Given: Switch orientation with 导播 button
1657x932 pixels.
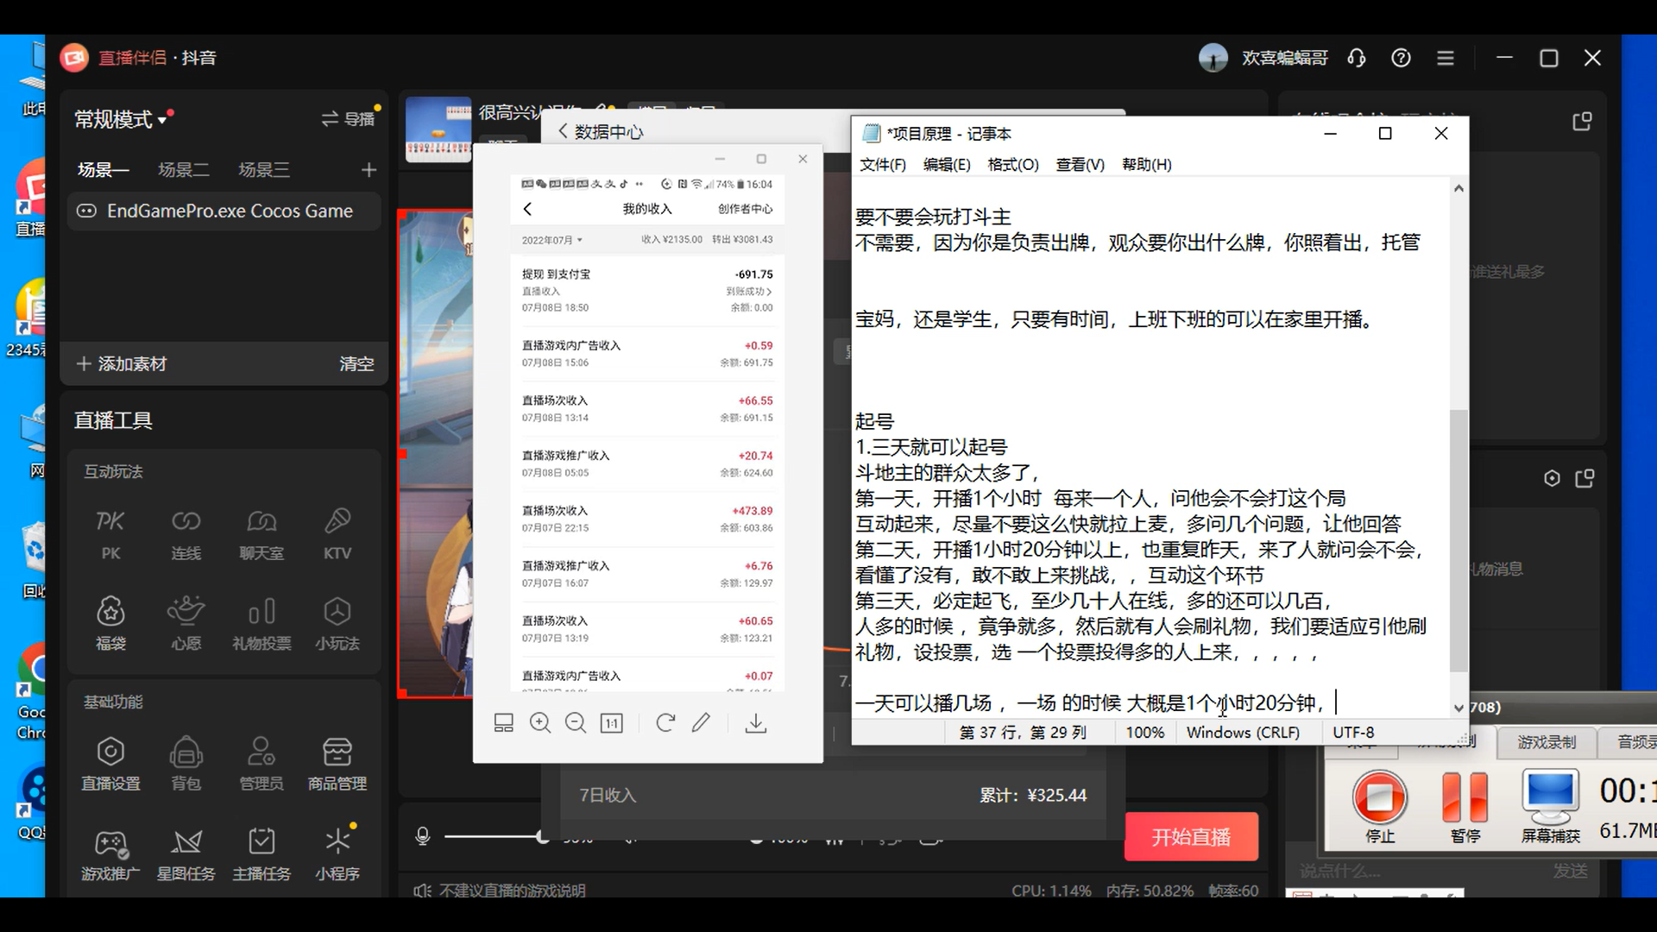Looking at the screenshot, I should 349,119.
